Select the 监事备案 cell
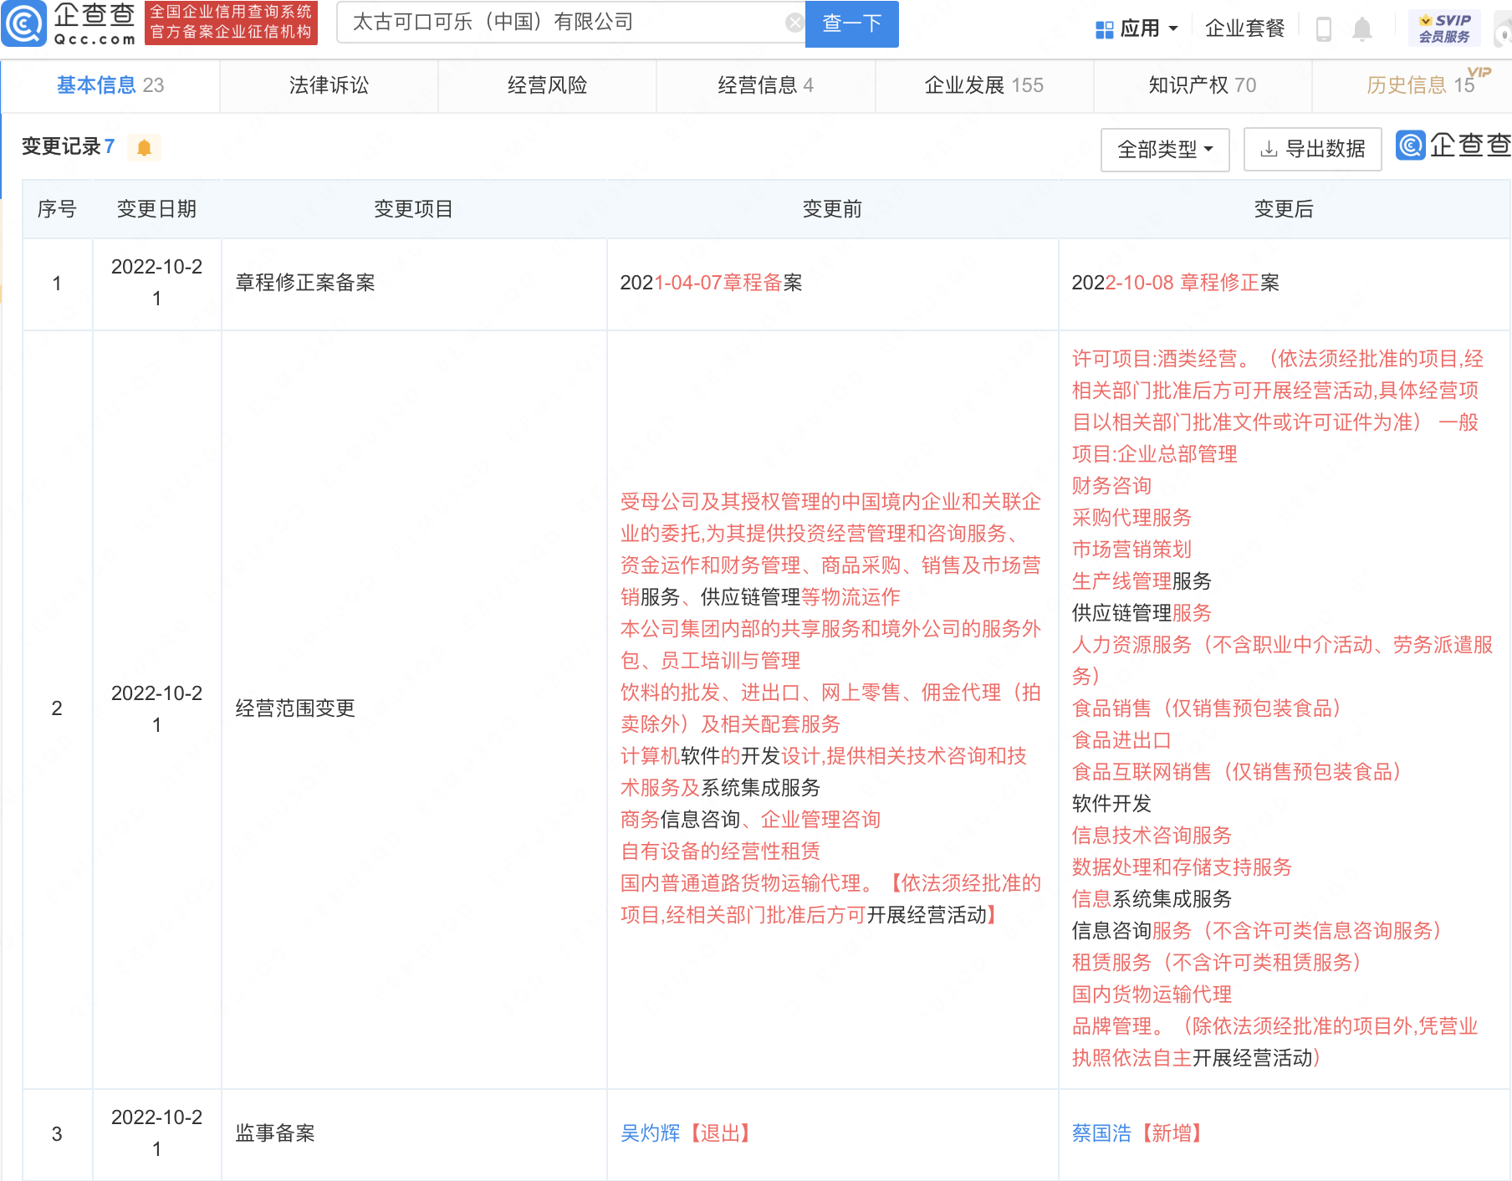The height and width of the screenshot is (1181, 1512). (x=414, y=1134)
